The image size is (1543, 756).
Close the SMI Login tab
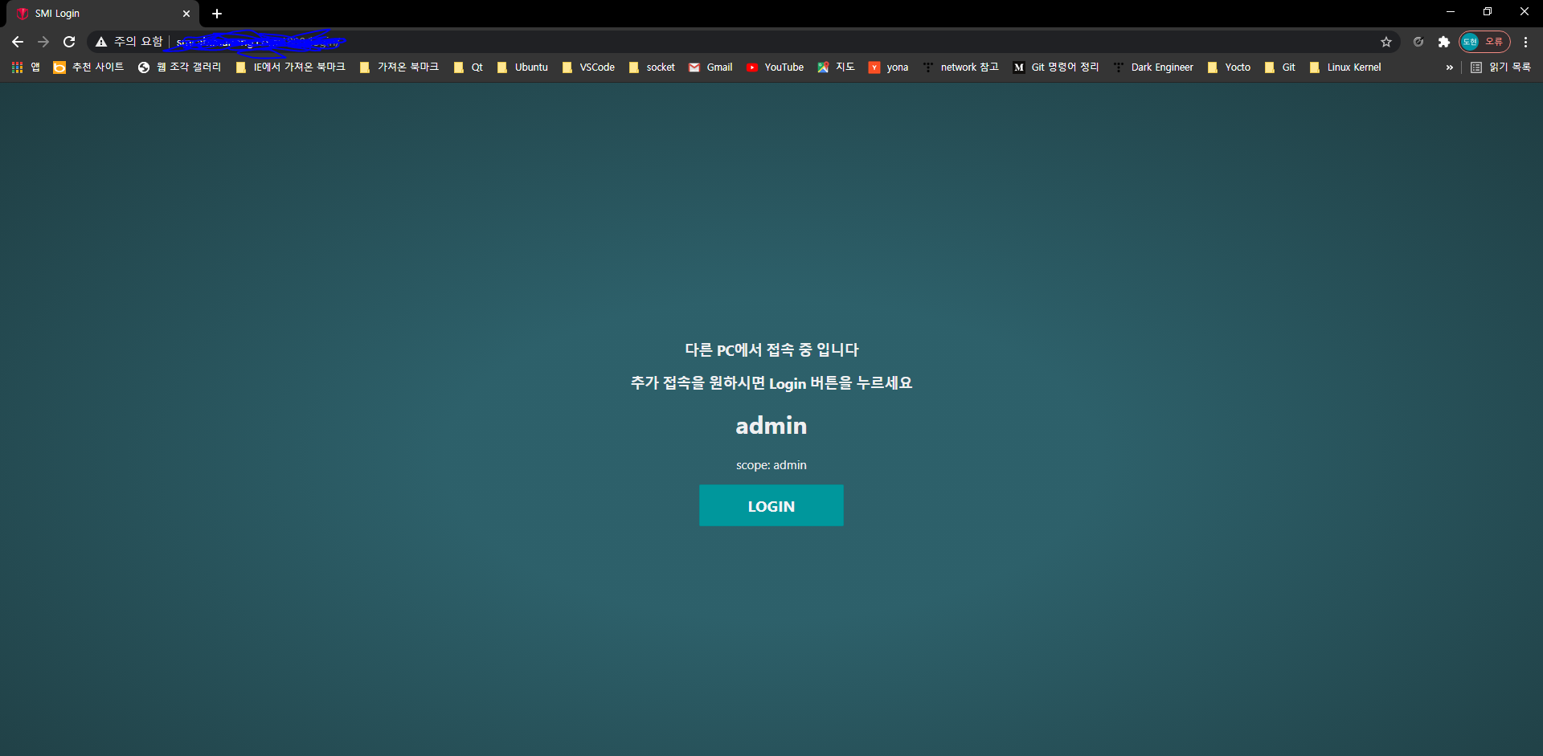(186, 14)
